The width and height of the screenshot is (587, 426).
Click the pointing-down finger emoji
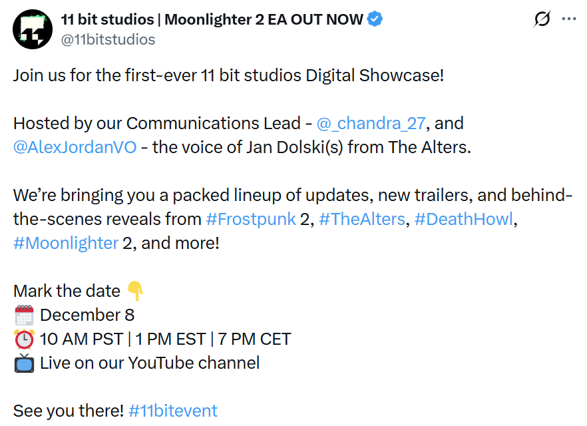(x=135, y=291)
